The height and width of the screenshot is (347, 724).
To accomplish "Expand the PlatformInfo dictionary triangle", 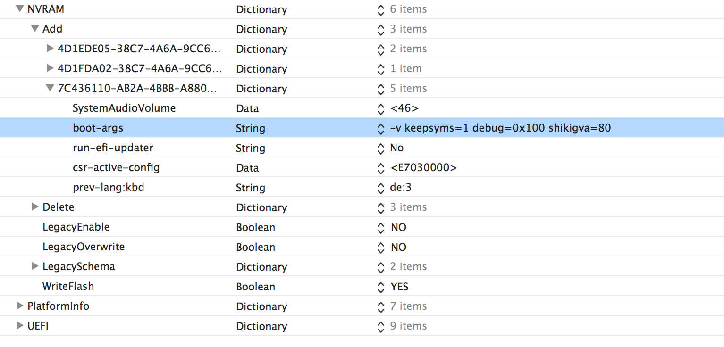I will 19,306.
